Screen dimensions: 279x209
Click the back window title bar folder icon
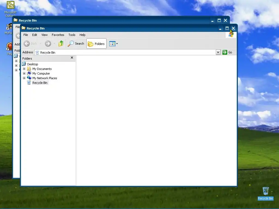tap(16, 20)
